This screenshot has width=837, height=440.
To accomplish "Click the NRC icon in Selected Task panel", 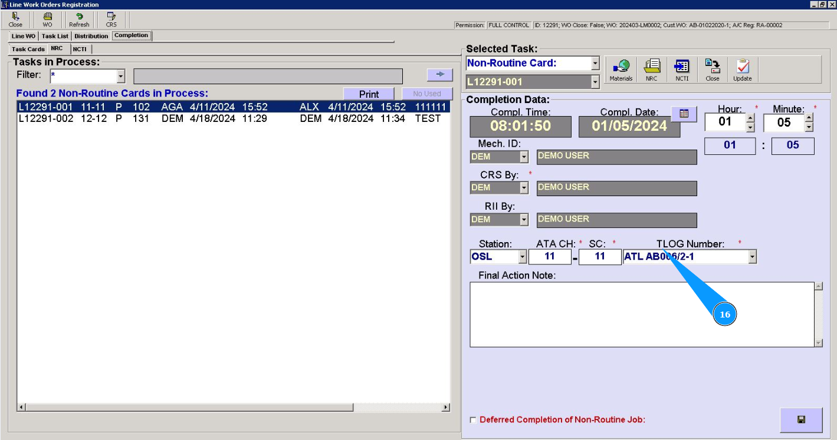I will [651, 70].
